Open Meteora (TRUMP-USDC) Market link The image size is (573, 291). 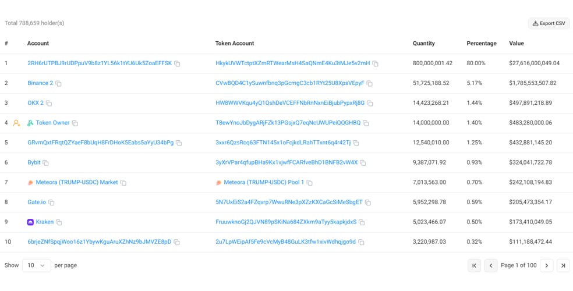[77, 182]
